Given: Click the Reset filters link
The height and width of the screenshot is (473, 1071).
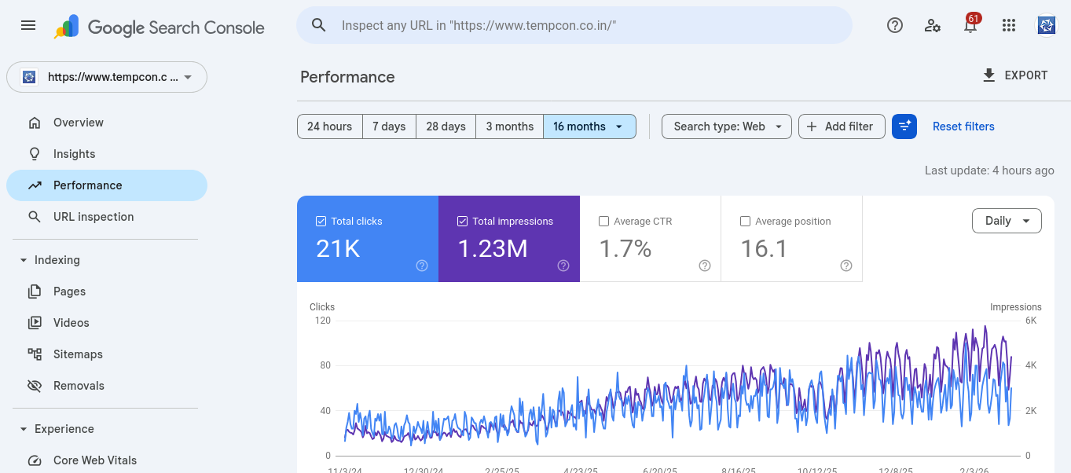Looking at the screenshot, I should point(963,126).
